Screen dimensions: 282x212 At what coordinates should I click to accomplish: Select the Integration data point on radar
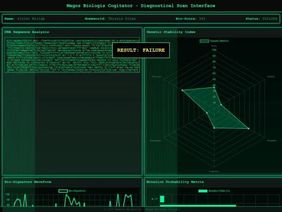click(214, 128)
